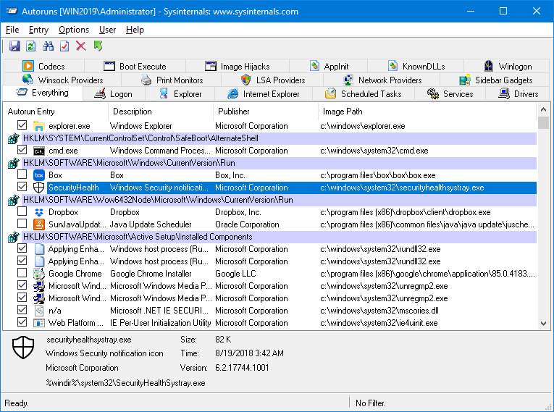Click the Refresh toolbar icon
This screenshot has width=554, height=412.
click(30, 46)
